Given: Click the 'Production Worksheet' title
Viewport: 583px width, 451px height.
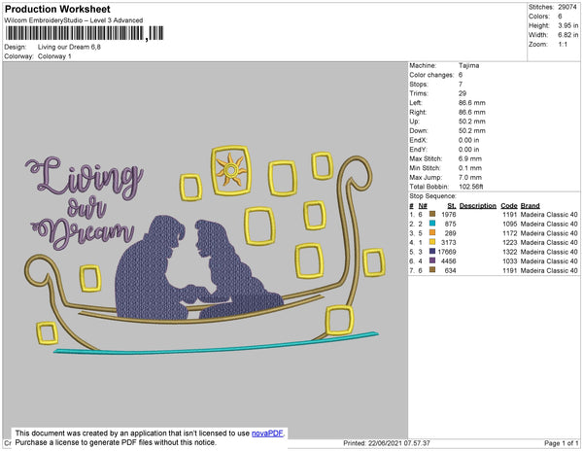Looking at the screenshot, I should [57, 9].
